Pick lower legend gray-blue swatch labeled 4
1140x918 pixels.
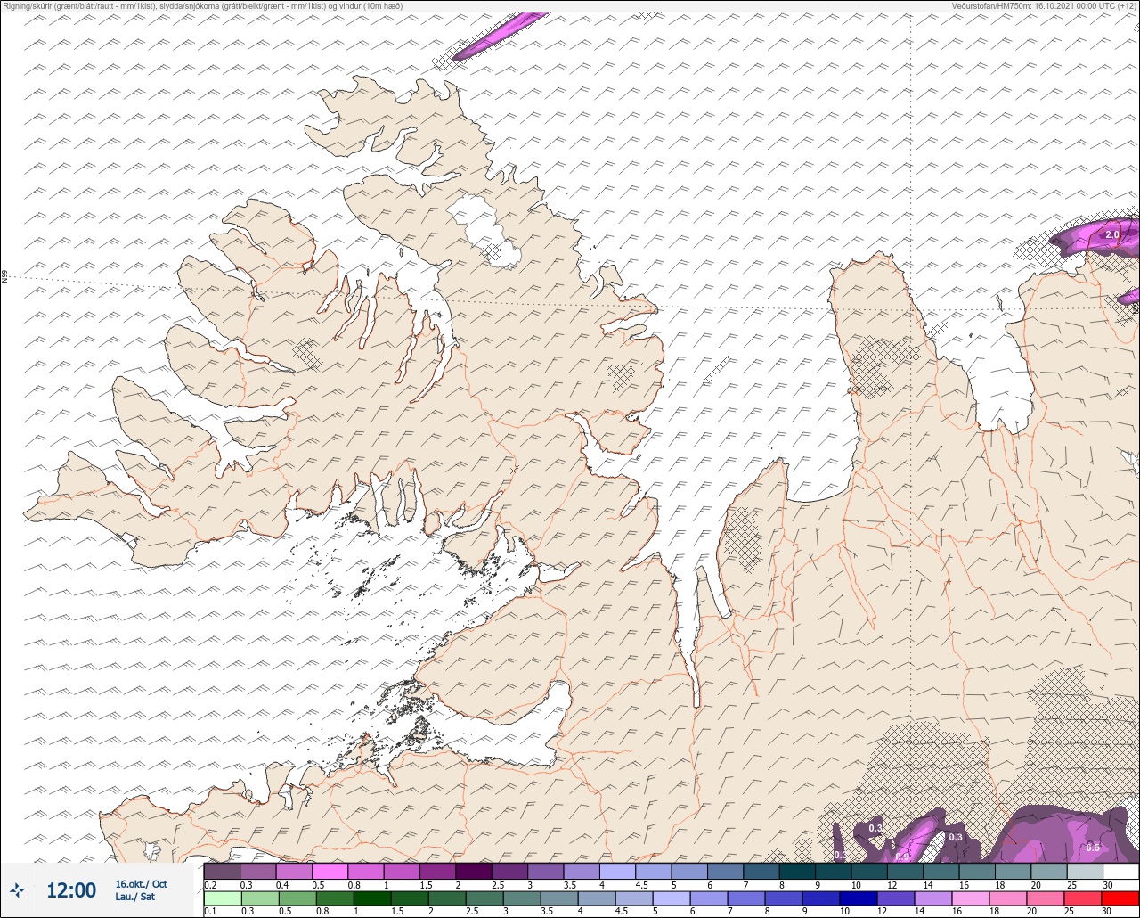596,898
